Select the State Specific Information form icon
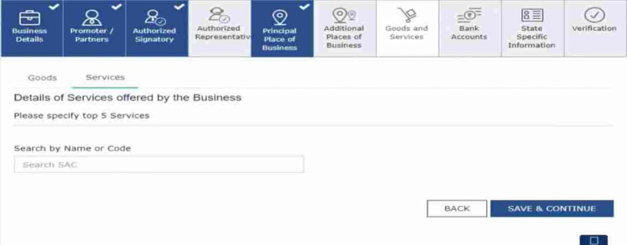Screen dimensions: 627x245 532,15
